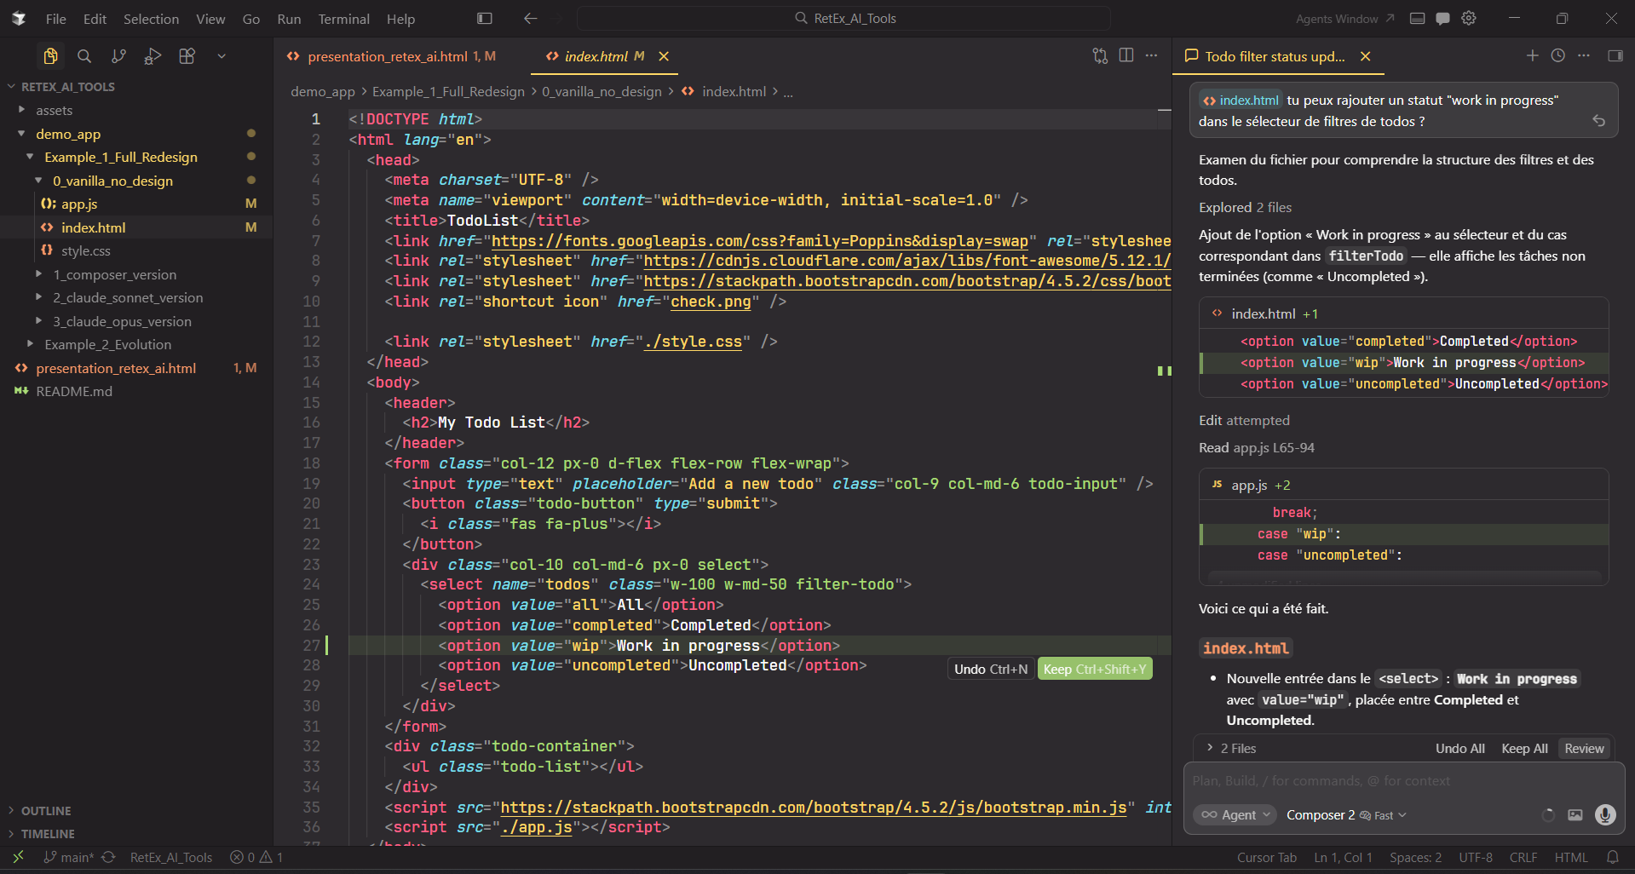
Task: Open chat history clock icon
Action: (1557, 55)
